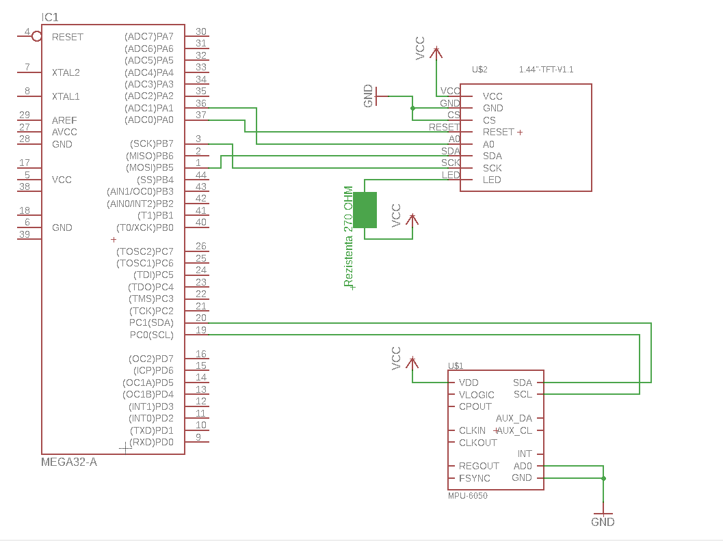Click the (TXD)PD1 pin label
The image size is (723, 541).
pos(152,431)
